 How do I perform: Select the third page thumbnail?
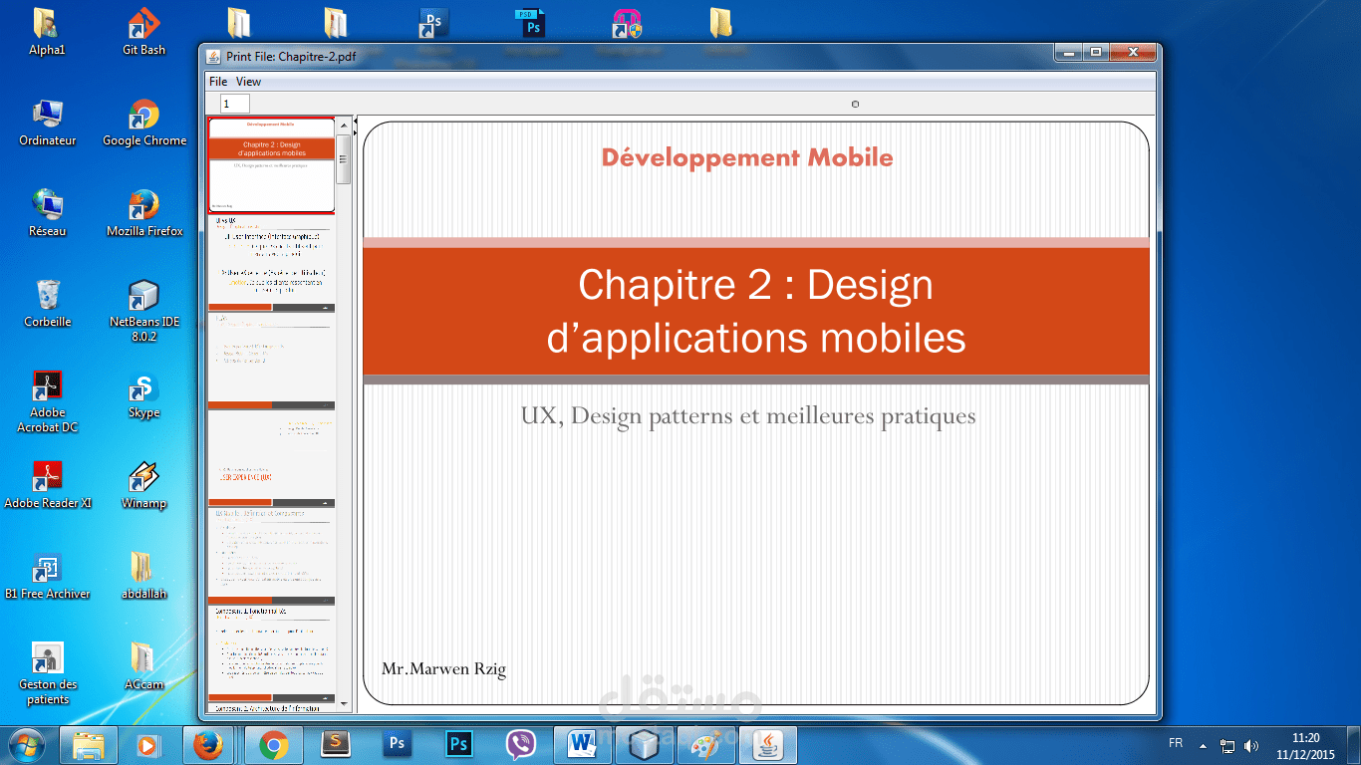(x=271, y=361)
